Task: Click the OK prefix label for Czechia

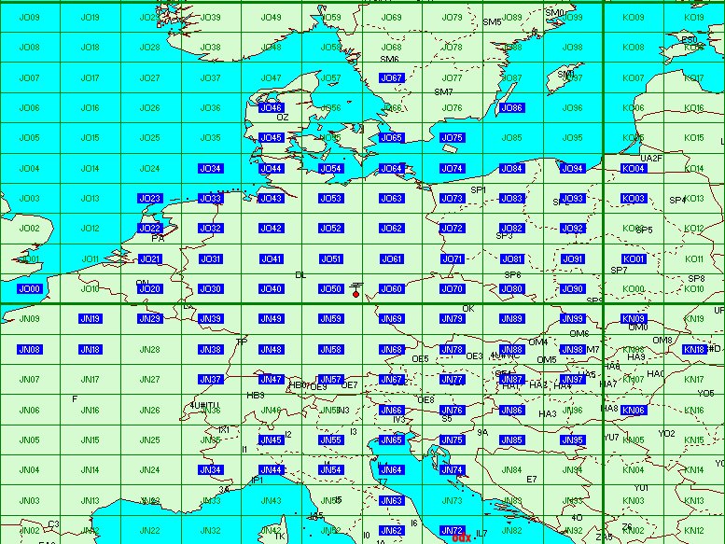Action: pyautogui.click(x=468, y=308)
